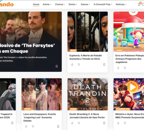Click the GAMES tag on Love and Deepspace card

27,109
